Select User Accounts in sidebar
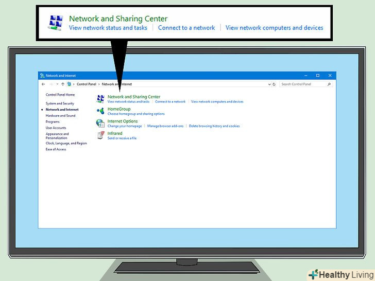This screenshot has width=375, height=281. click(56, 128)
